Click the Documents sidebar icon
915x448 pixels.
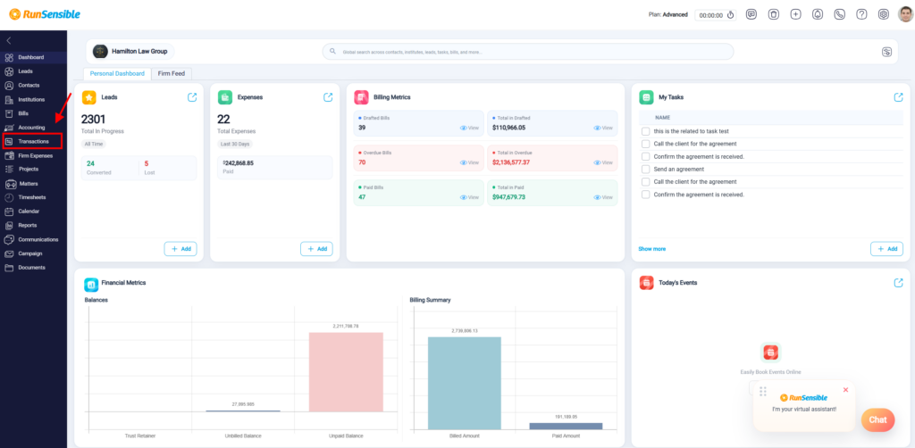point(9,268)
